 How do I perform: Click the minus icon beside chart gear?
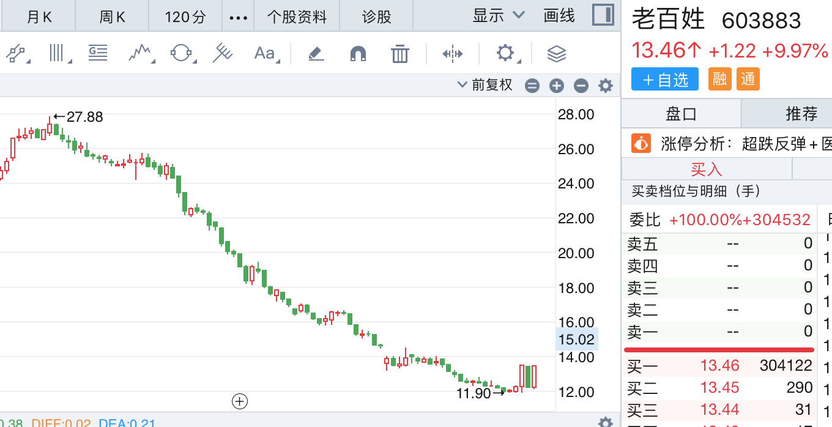(x=581, y=86)
